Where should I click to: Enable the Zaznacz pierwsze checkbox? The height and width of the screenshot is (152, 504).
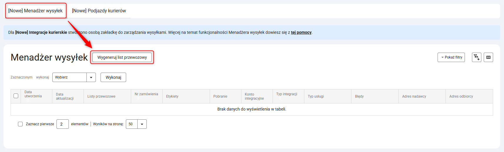[20, 124]
